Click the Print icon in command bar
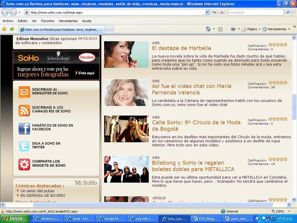Viewport: 297px width, 223px height. [233, 29]
